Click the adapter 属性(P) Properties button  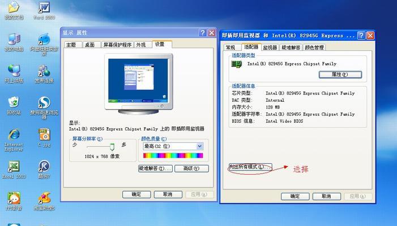pos(340,74)
